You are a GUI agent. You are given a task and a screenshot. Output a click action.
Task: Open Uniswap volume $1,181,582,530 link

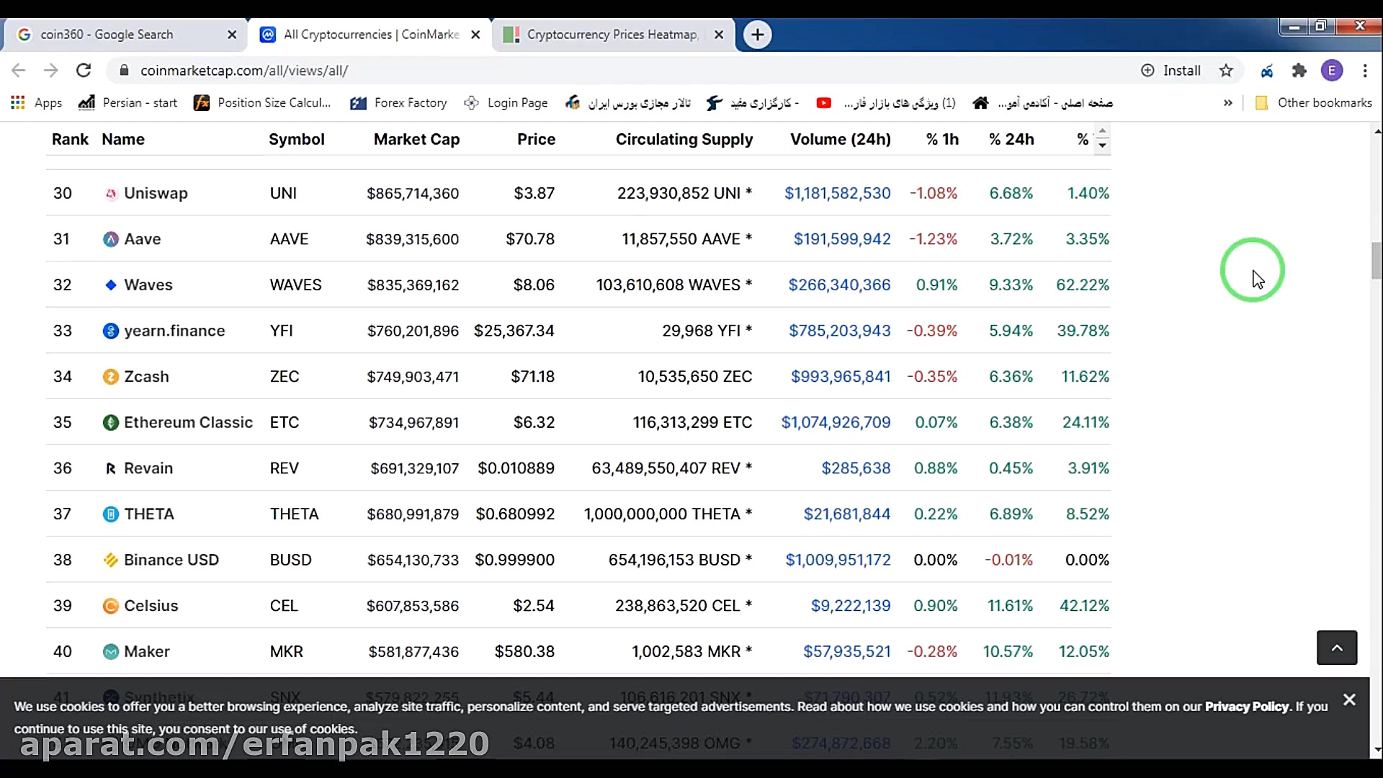[x=837, y=194]
